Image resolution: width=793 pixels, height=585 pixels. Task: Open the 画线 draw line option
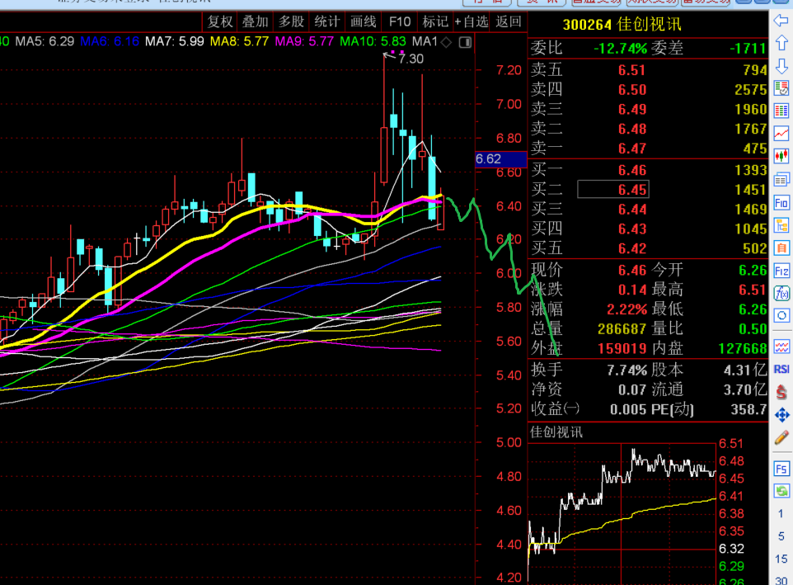(x=364, y=21)
